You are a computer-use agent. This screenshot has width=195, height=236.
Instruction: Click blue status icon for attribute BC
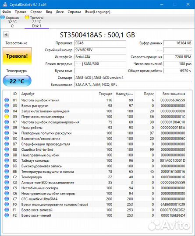7,160
